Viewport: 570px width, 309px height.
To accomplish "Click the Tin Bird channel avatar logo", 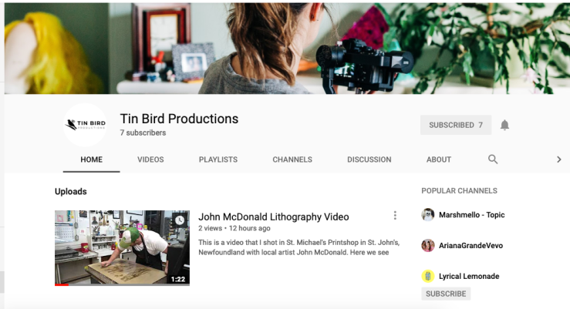I will click(x=85, y=125).
